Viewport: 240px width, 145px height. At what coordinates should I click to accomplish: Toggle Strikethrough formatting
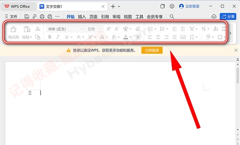click(78, 37)
